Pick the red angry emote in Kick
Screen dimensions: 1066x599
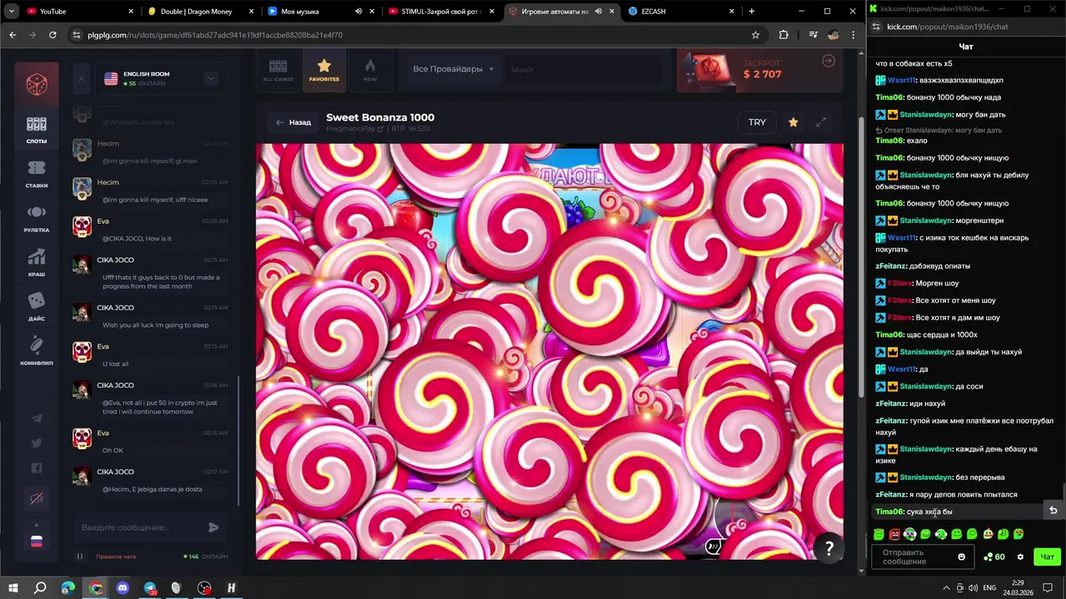[894, 534]
